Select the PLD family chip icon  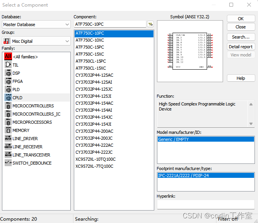tap(8, 90)
